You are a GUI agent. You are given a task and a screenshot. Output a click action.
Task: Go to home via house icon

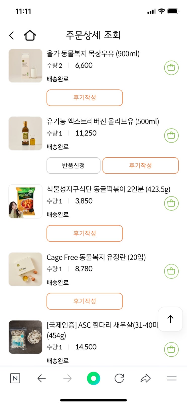coord(30,36)
